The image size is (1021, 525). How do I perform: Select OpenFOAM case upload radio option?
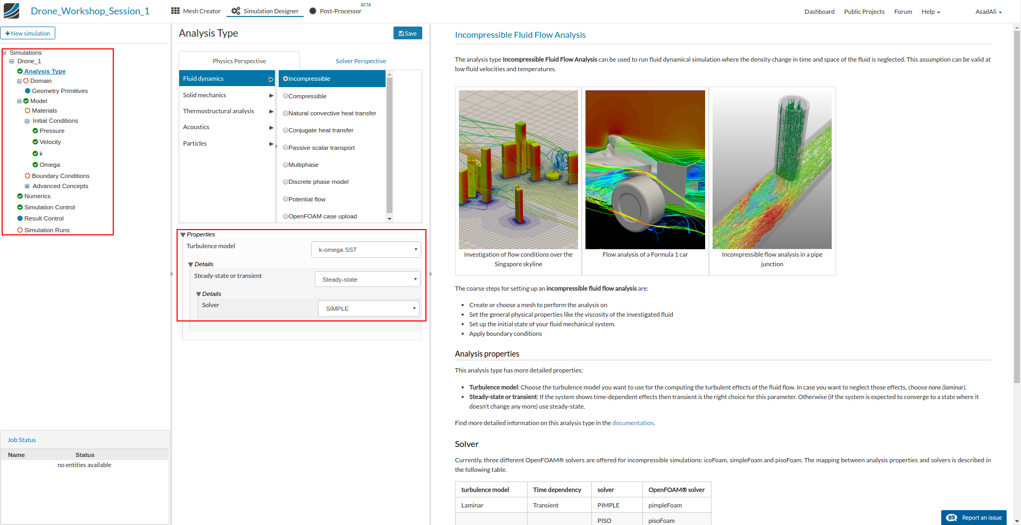pyautogui.click(x=286, y=216)
